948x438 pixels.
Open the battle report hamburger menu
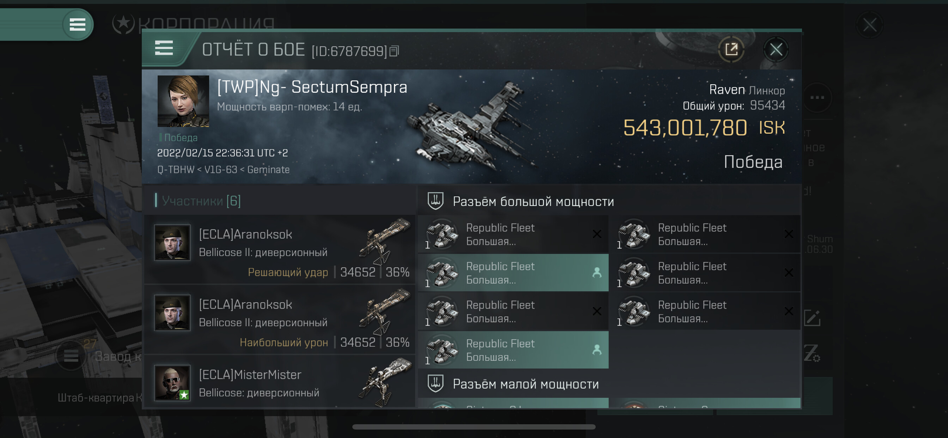tap(164, 48)
